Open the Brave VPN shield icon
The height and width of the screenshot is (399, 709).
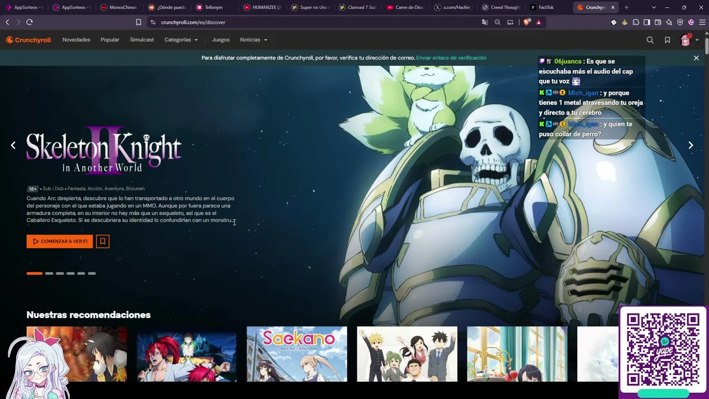[680, 22]
